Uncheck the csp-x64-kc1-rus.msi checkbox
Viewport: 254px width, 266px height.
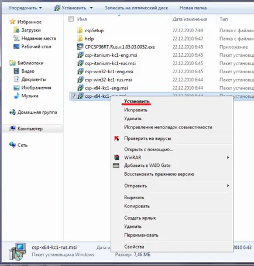[x=73, y=96]
